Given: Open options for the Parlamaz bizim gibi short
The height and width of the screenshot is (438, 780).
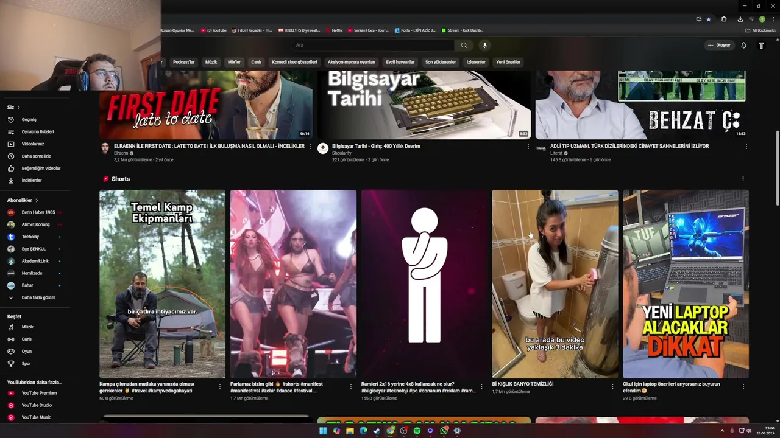Looking at the screenshot, I should [x=351, y=386].
